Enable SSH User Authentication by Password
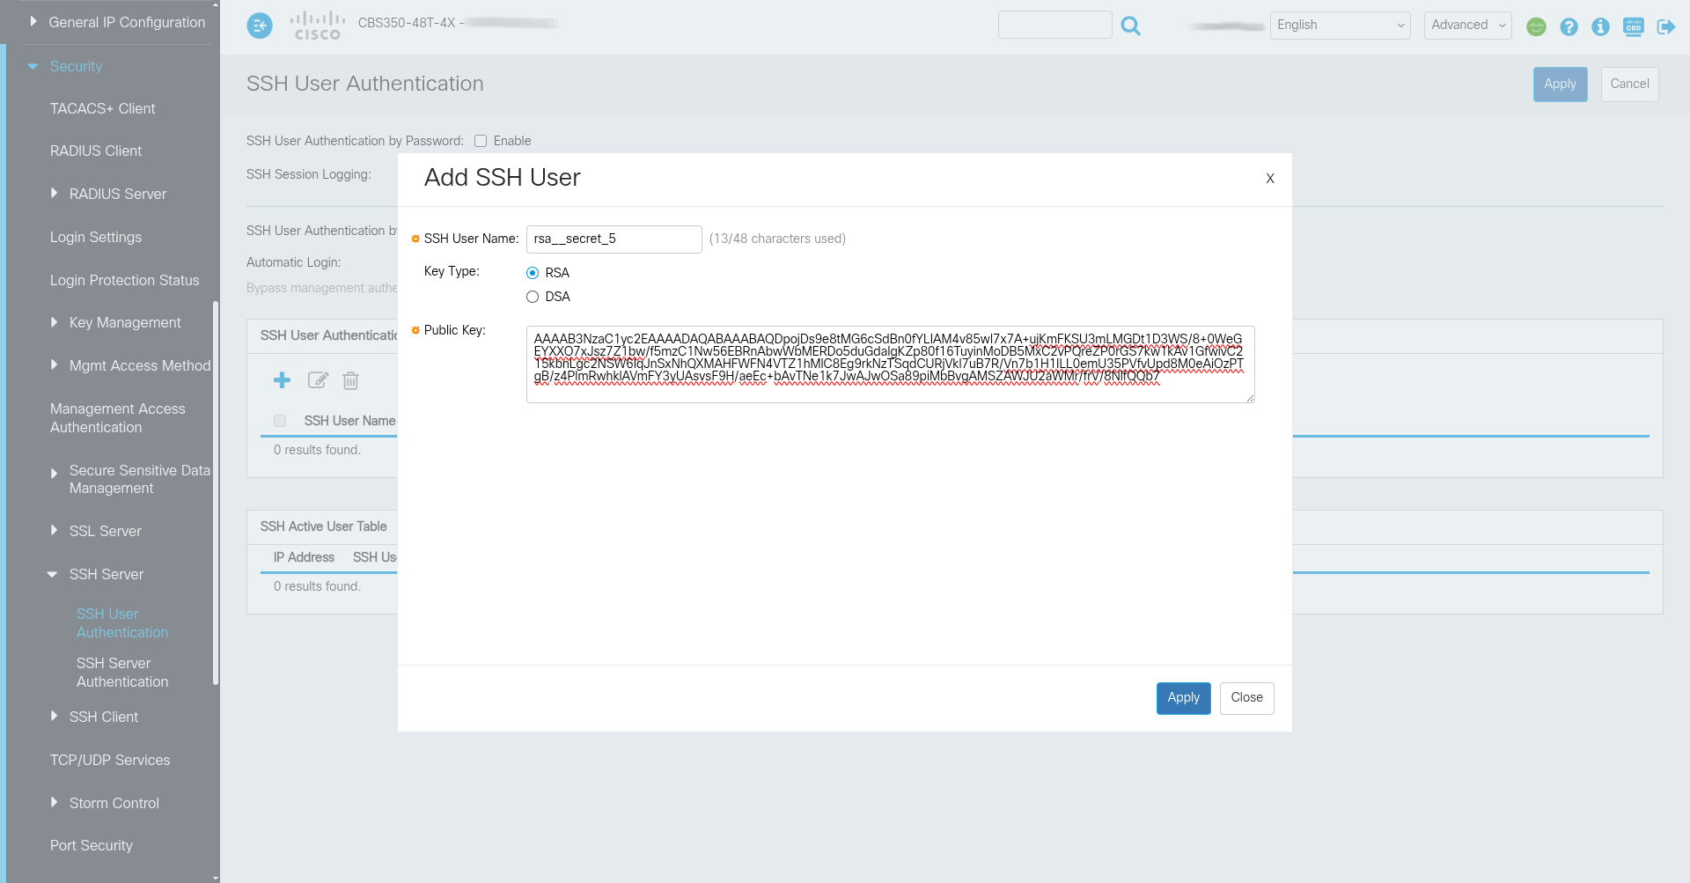Screen dimensions: 1690x883 click(481, 141)
